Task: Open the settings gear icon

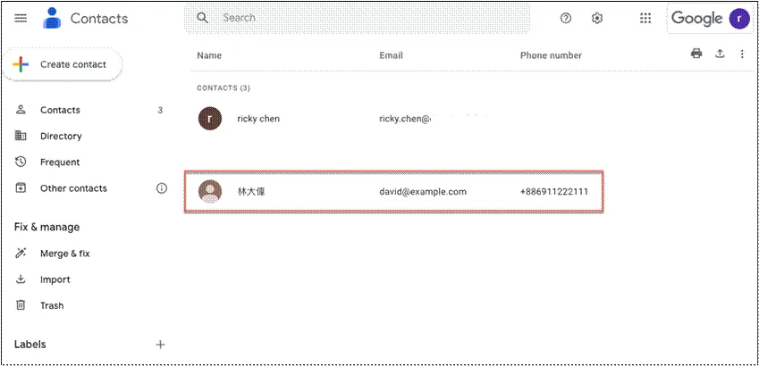Action: tap(597, 19)
